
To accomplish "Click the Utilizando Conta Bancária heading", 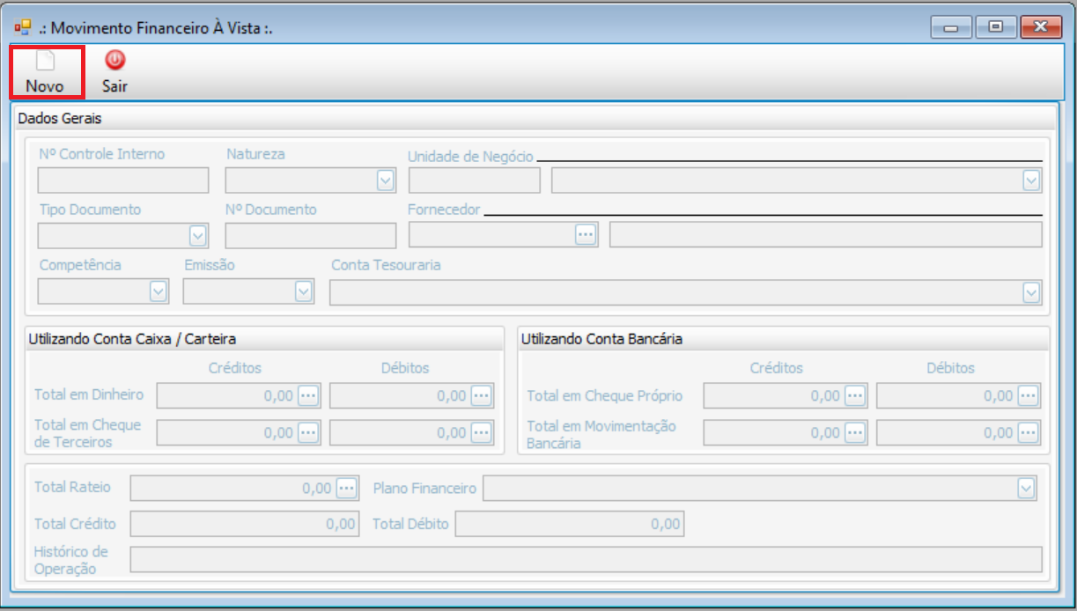I will click(x=601, y=338).
